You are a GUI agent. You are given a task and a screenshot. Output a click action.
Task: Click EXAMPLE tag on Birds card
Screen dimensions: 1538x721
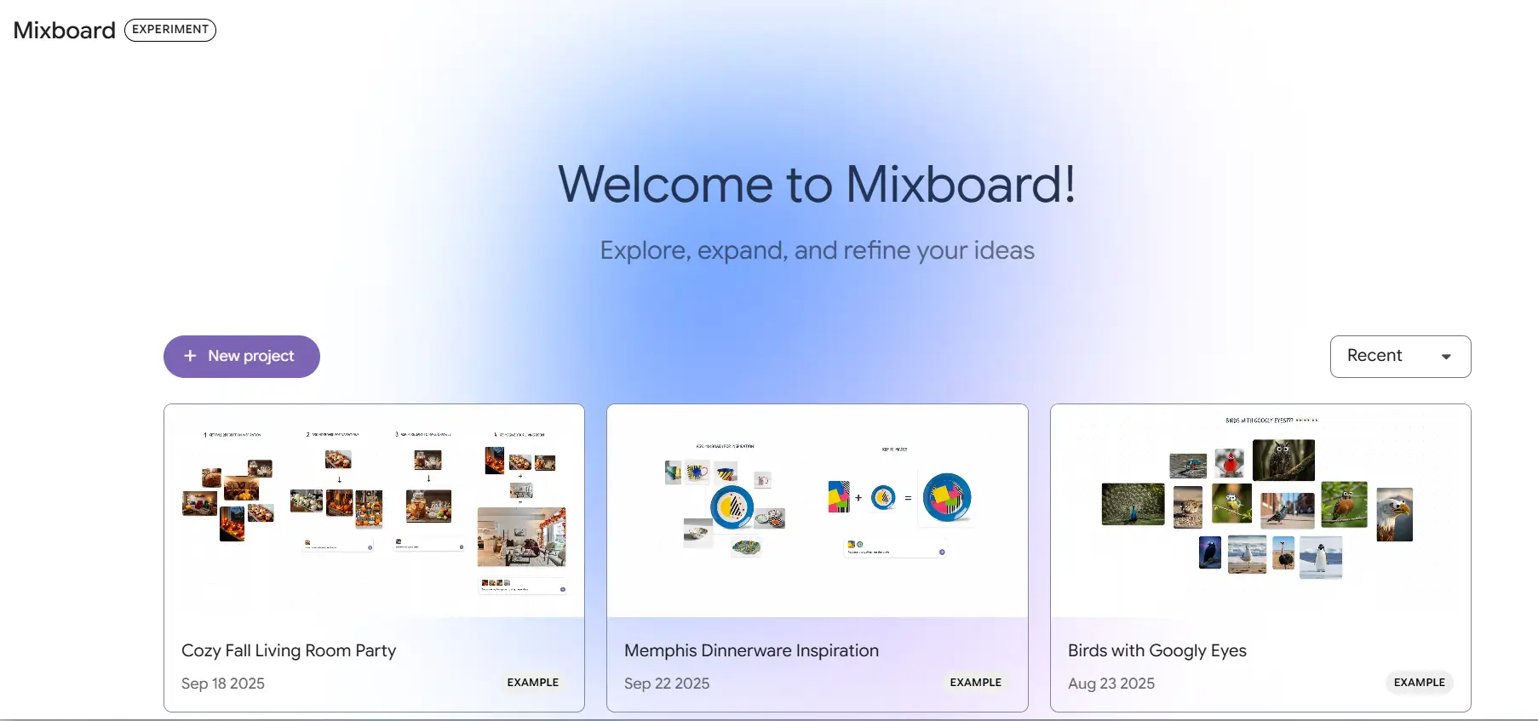[1419, 683]
